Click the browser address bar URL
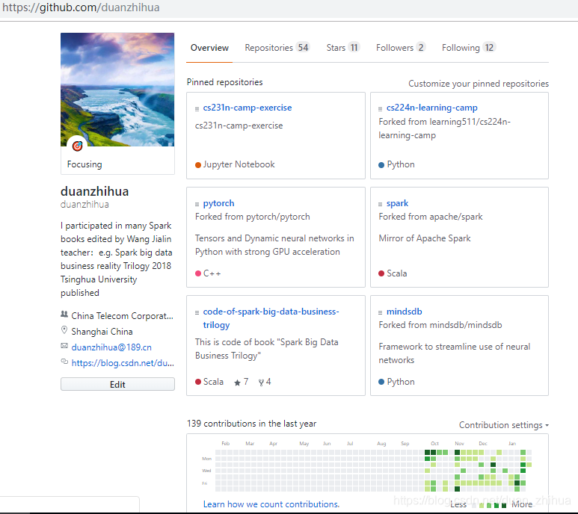Image resolution: width=578 pixels, height=514 pixels. pos(81,7)
